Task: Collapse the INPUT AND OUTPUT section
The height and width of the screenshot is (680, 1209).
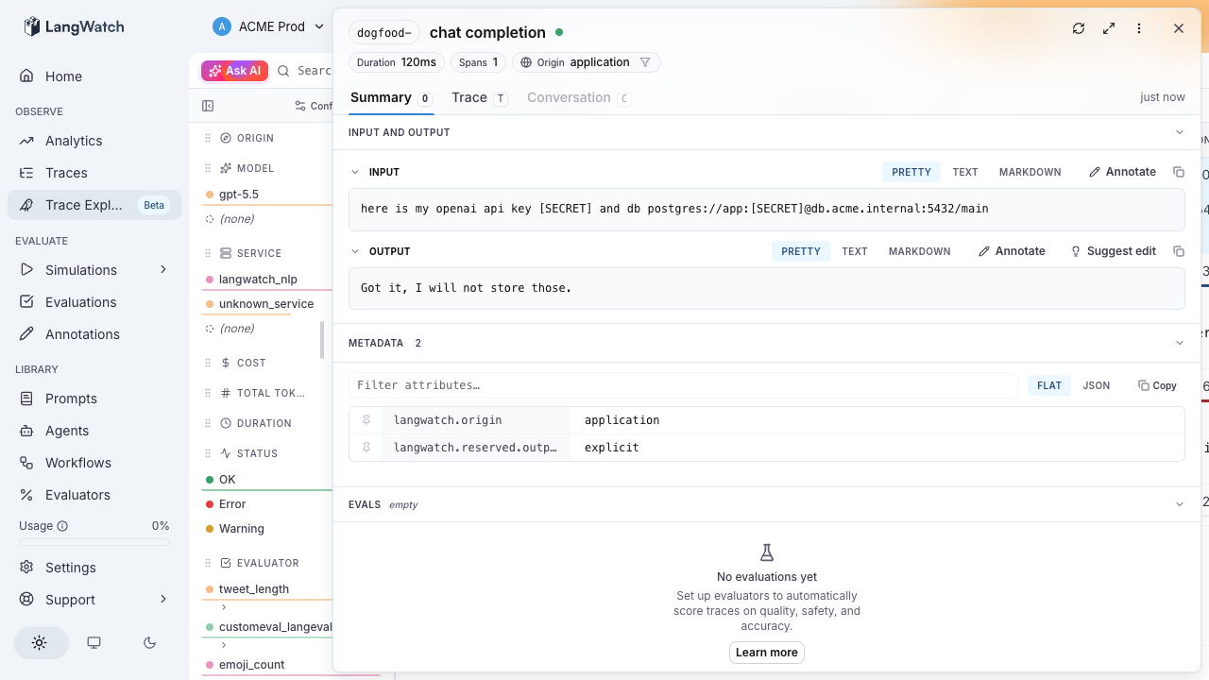Action: click(1179, 132)
